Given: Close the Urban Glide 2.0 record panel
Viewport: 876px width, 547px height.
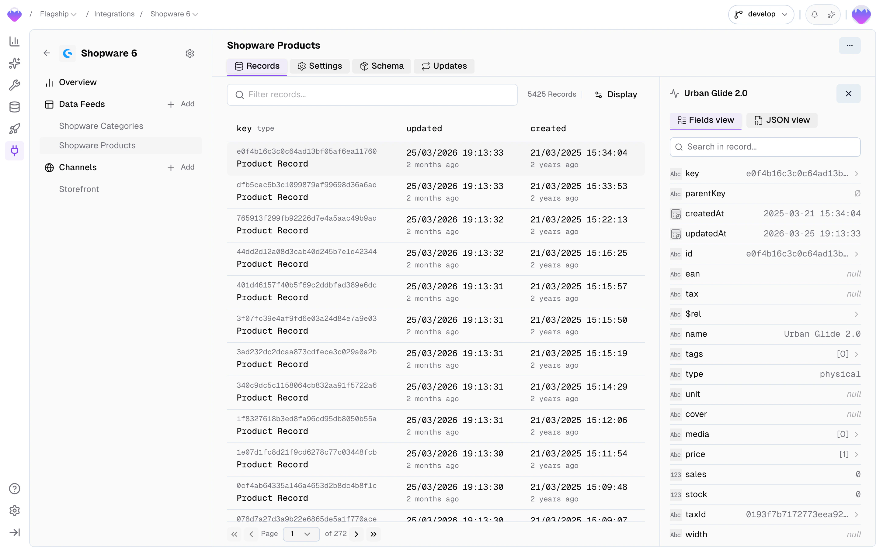Looking at the screenshot, I should (849, 94).
